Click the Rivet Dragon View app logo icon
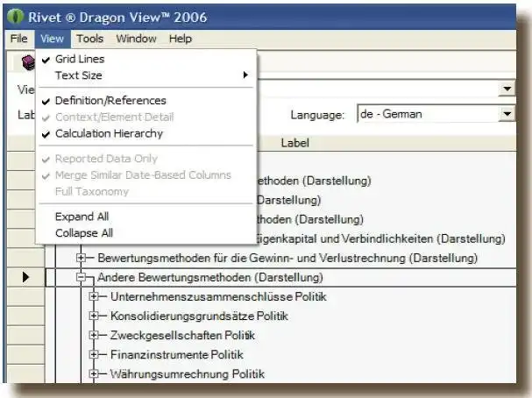 (15, 17)
